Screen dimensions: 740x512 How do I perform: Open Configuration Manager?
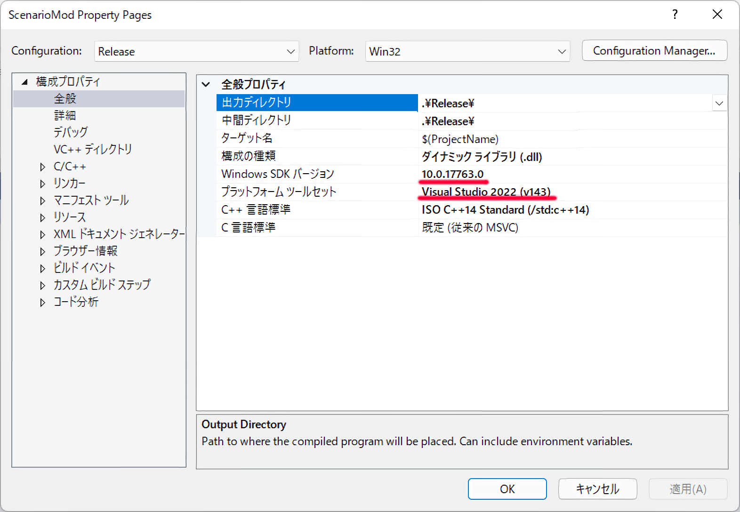tap(654, 51)
